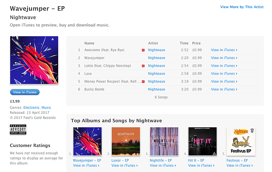Open the Festivus – EP title link
Viewport: 272px width, 172px height.
click(237, 160)
